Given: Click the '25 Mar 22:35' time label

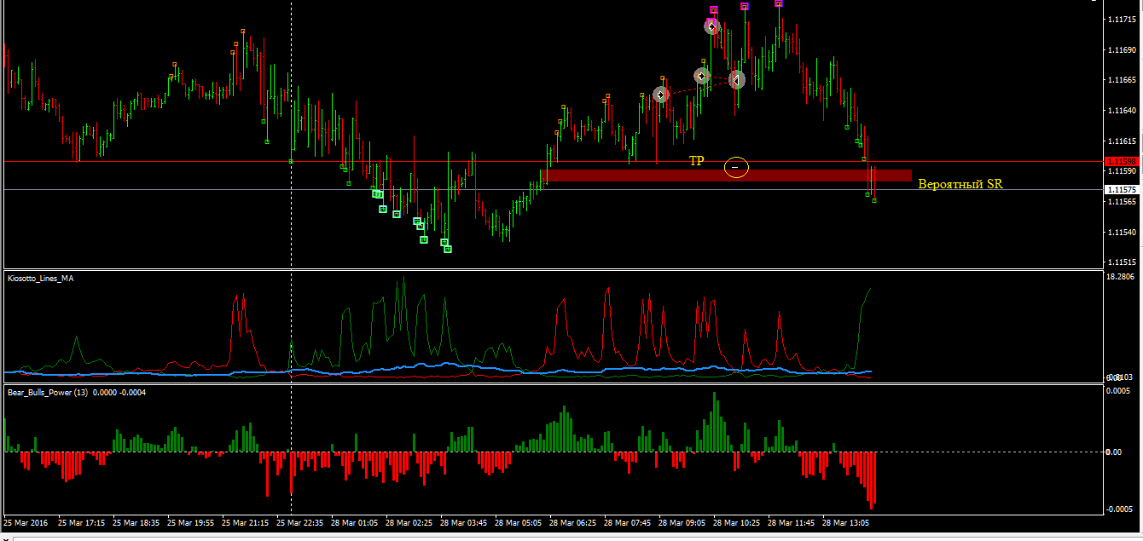Looking at the screenshot, I should pyautogui.click(x=299, y=522).
